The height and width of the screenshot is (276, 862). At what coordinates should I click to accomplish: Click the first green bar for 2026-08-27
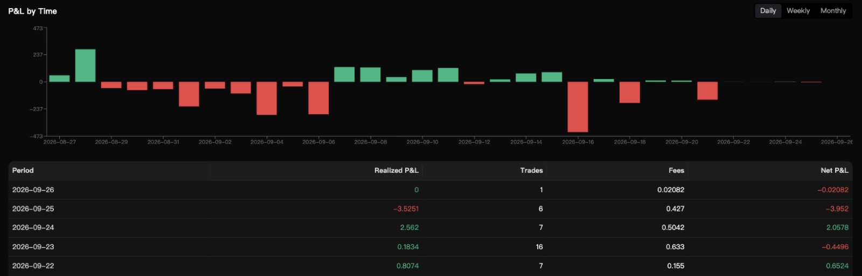59,79
